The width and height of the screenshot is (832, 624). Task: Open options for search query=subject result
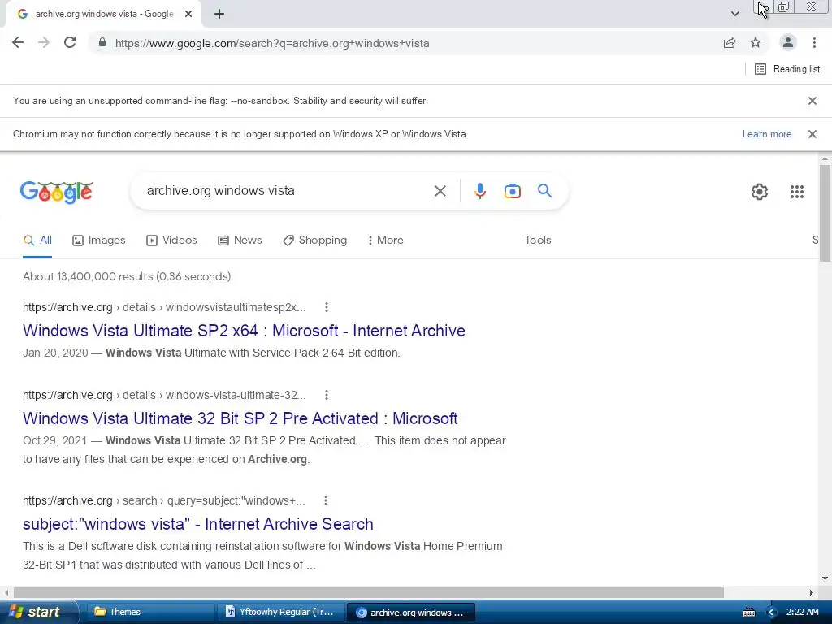(x=326, y=500)
